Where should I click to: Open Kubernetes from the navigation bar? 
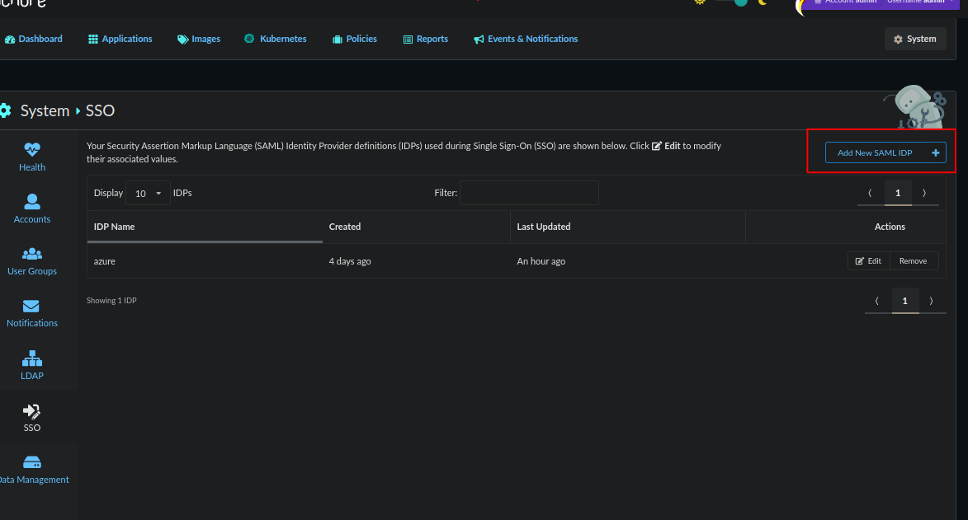[275, 39]
